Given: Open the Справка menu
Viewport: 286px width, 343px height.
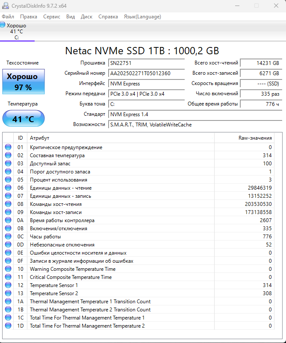Looking at the screenshot, I should point(108,17).
